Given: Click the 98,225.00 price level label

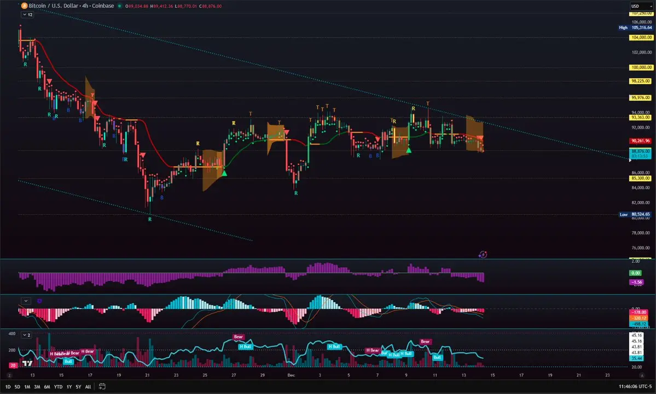Looking at the screenshot, I should click(641, 81).
